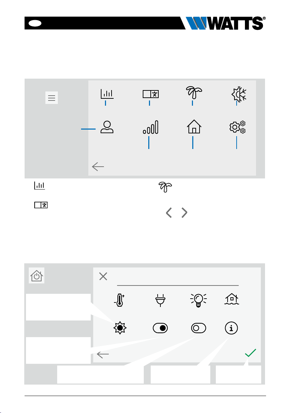291x413 pixels.
Task: Select the thermometer heating device icon
Action: (120, 300)
